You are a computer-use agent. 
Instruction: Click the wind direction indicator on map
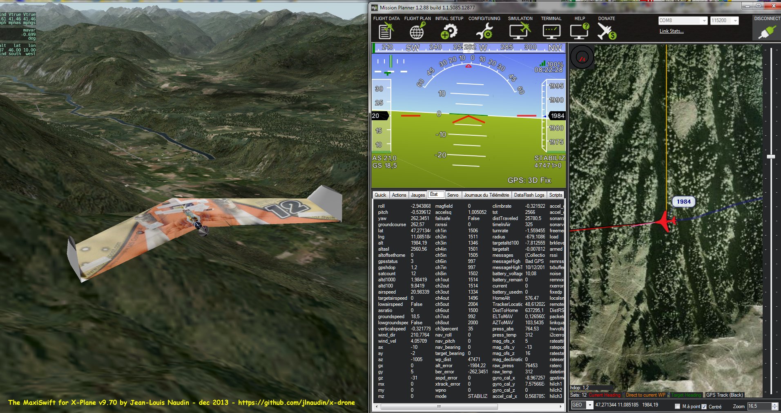[582, 58]
